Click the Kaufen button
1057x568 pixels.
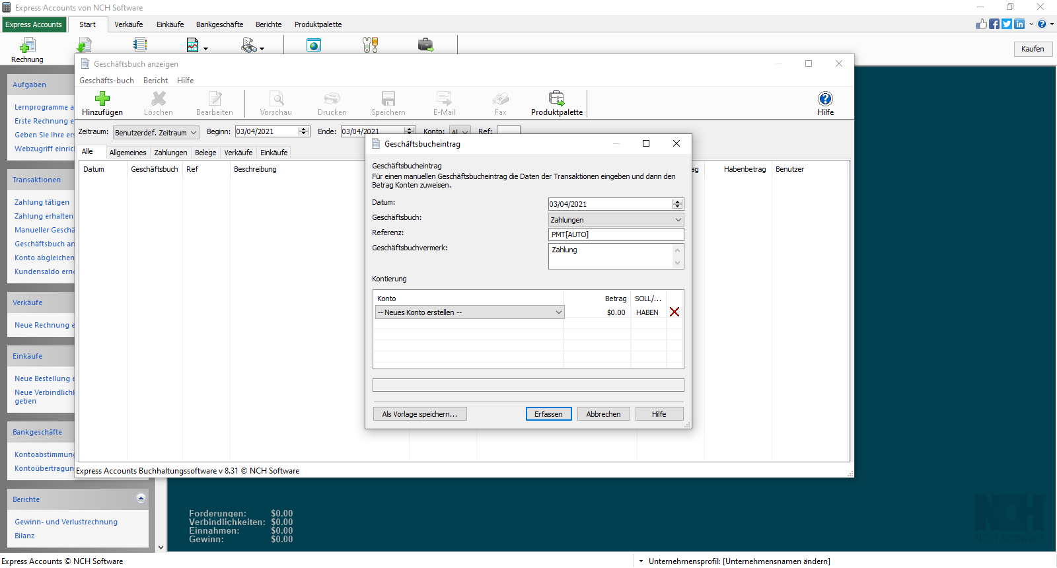point(1033,49)
